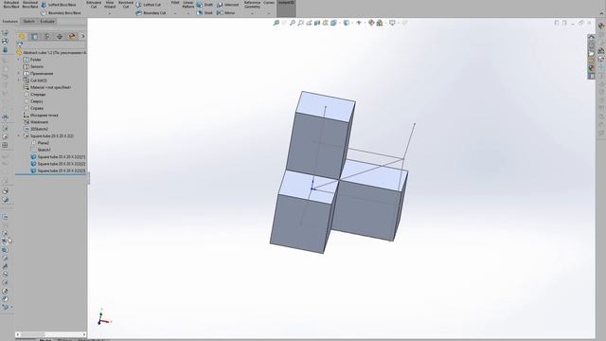This screenshot has width=606, height=341.
Task: Select Material <not specified> item
Action: coord(50,87)
